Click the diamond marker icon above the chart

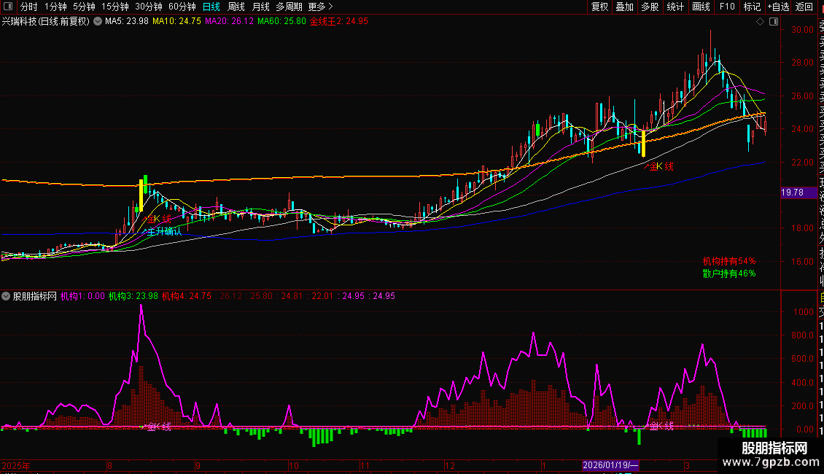coord(761,21)
